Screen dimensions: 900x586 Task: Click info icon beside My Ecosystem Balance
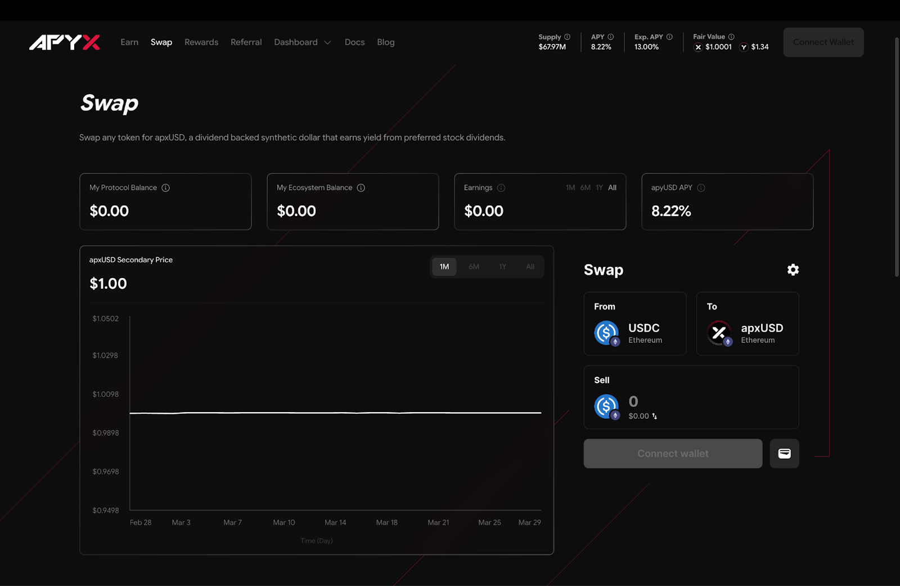[x=361, y=188]
